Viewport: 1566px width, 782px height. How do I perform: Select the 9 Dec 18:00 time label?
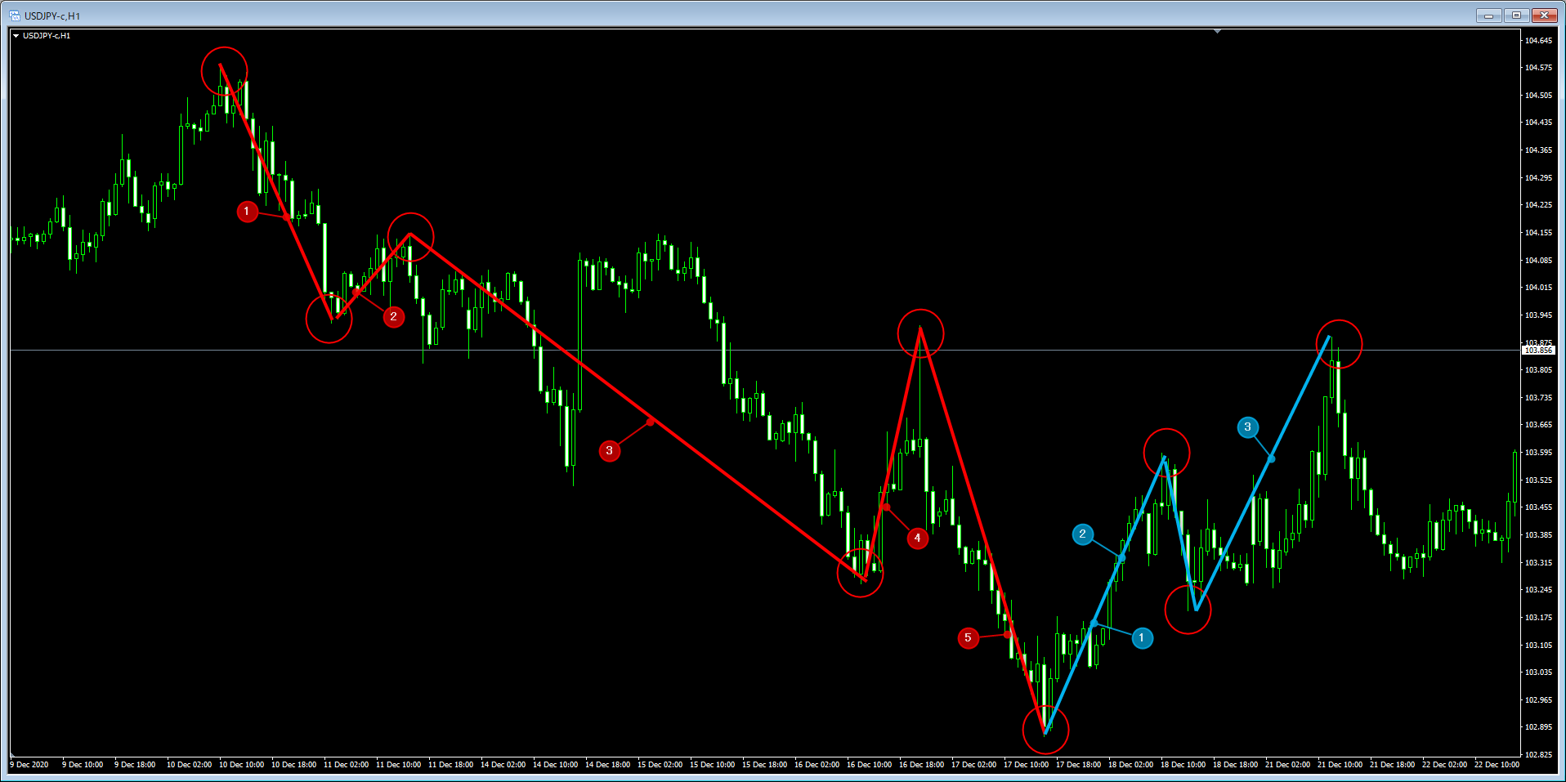click(x=135, y=765)
